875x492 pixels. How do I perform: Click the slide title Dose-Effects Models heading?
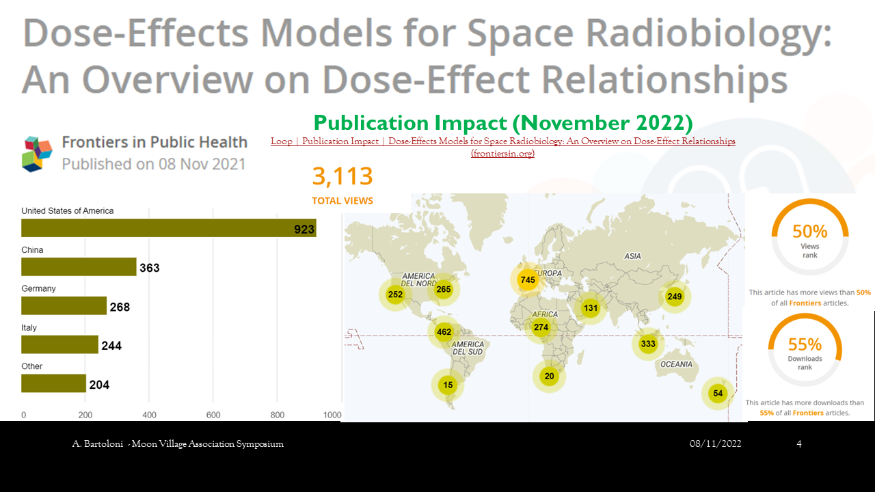[x=427, y=57]
